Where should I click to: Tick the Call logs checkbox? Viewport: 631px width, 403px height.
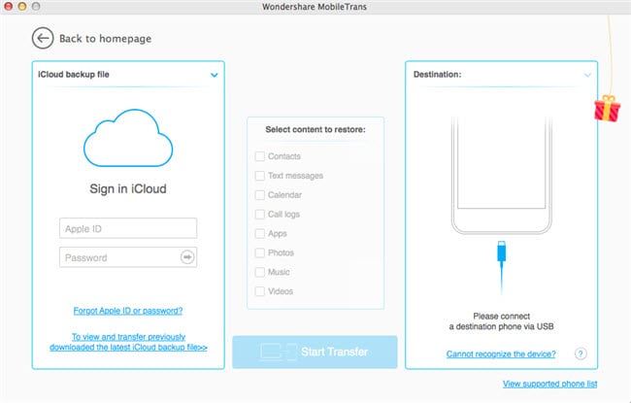point(260,215)
